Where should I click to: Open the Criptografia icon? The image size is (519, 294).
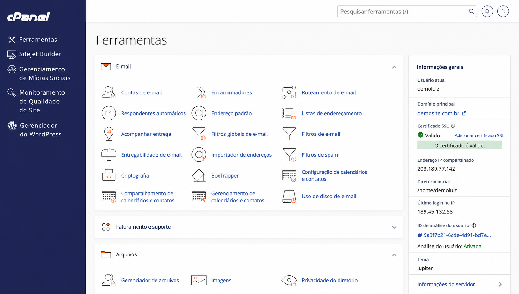(108, 175)
